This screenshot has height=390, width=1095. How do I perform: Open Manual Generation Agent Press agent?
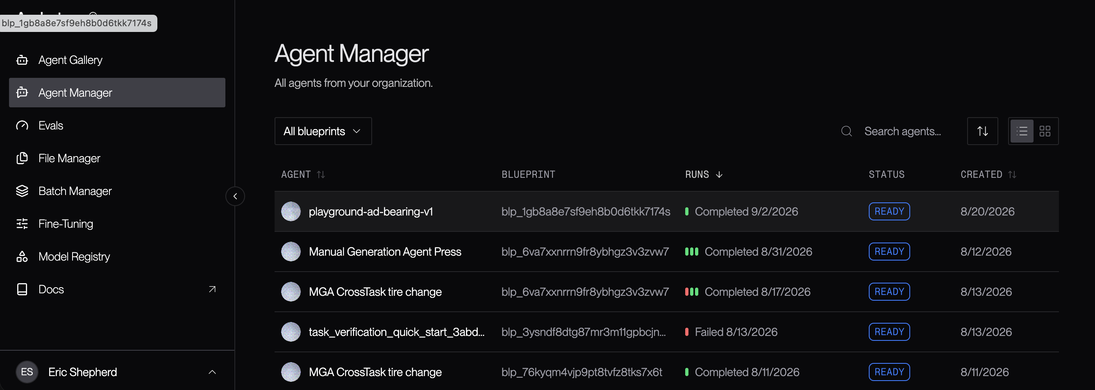pyautogui.click(x=385, y=252)
